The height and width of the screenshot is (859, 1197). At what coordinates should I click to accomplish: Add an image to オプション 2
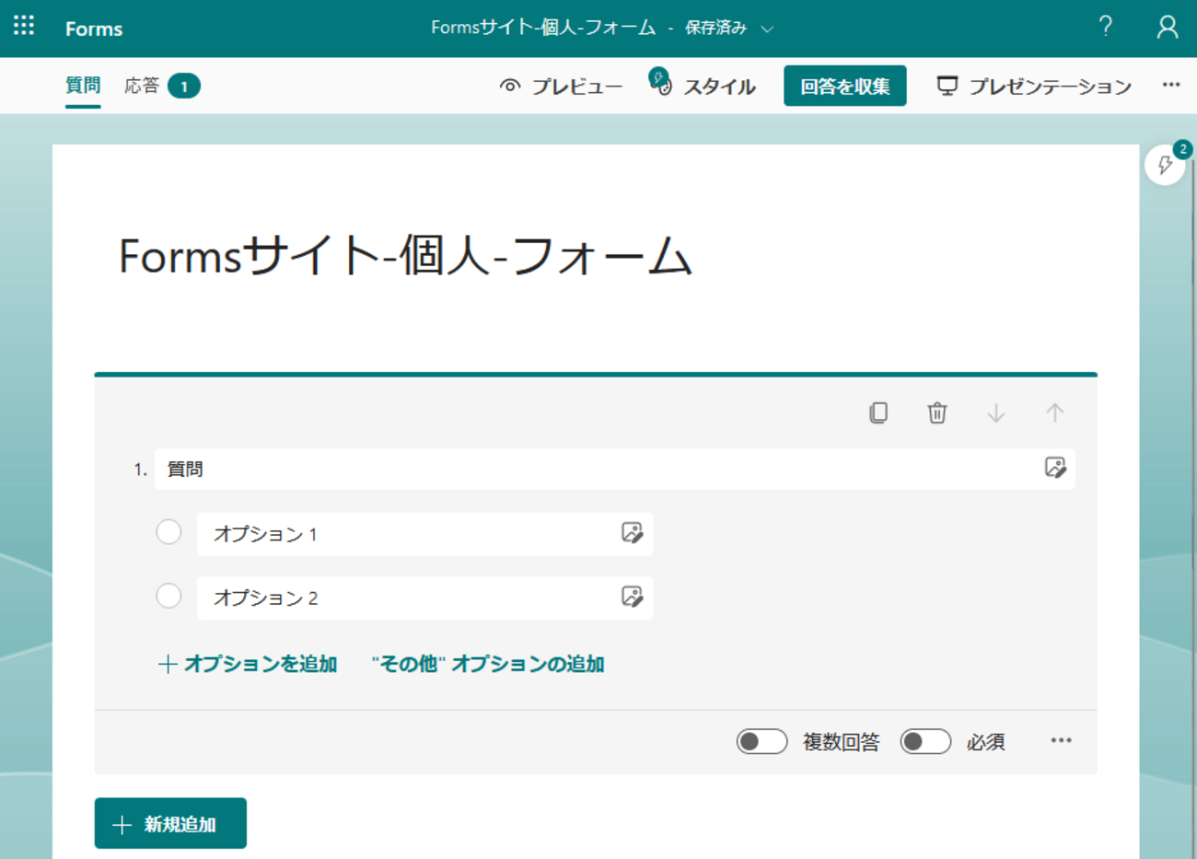[x=632, y=597]
